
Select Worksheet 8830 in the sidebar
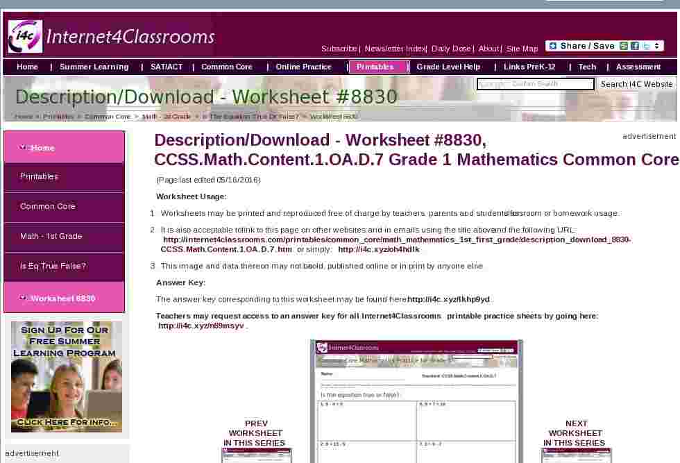[64, 298]
